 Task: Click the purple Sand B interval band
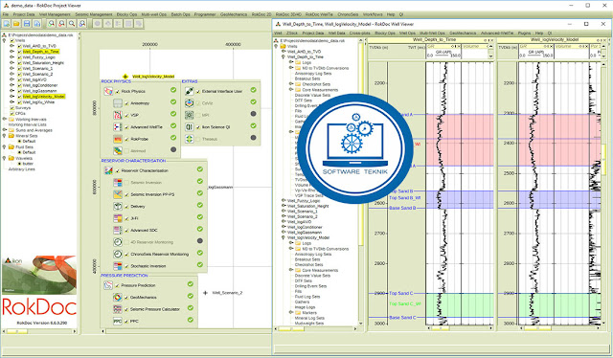pyautogui.click(x=460, y=199)
